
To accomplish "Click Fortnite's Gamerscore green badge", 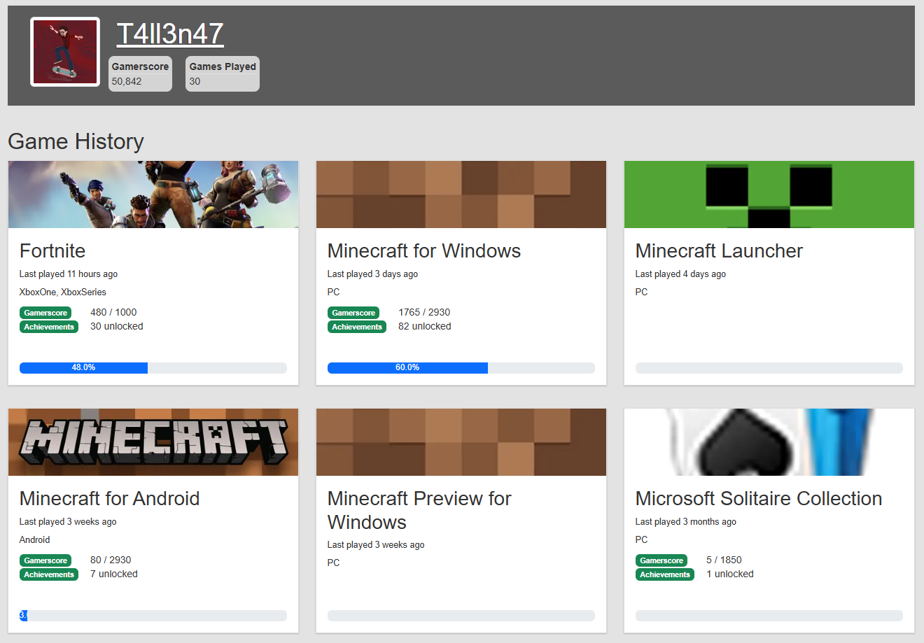I will click(45, 313).
